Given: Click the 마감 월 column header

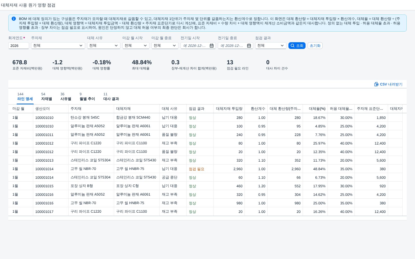Looking at the screenshot, I should point(21,109).
